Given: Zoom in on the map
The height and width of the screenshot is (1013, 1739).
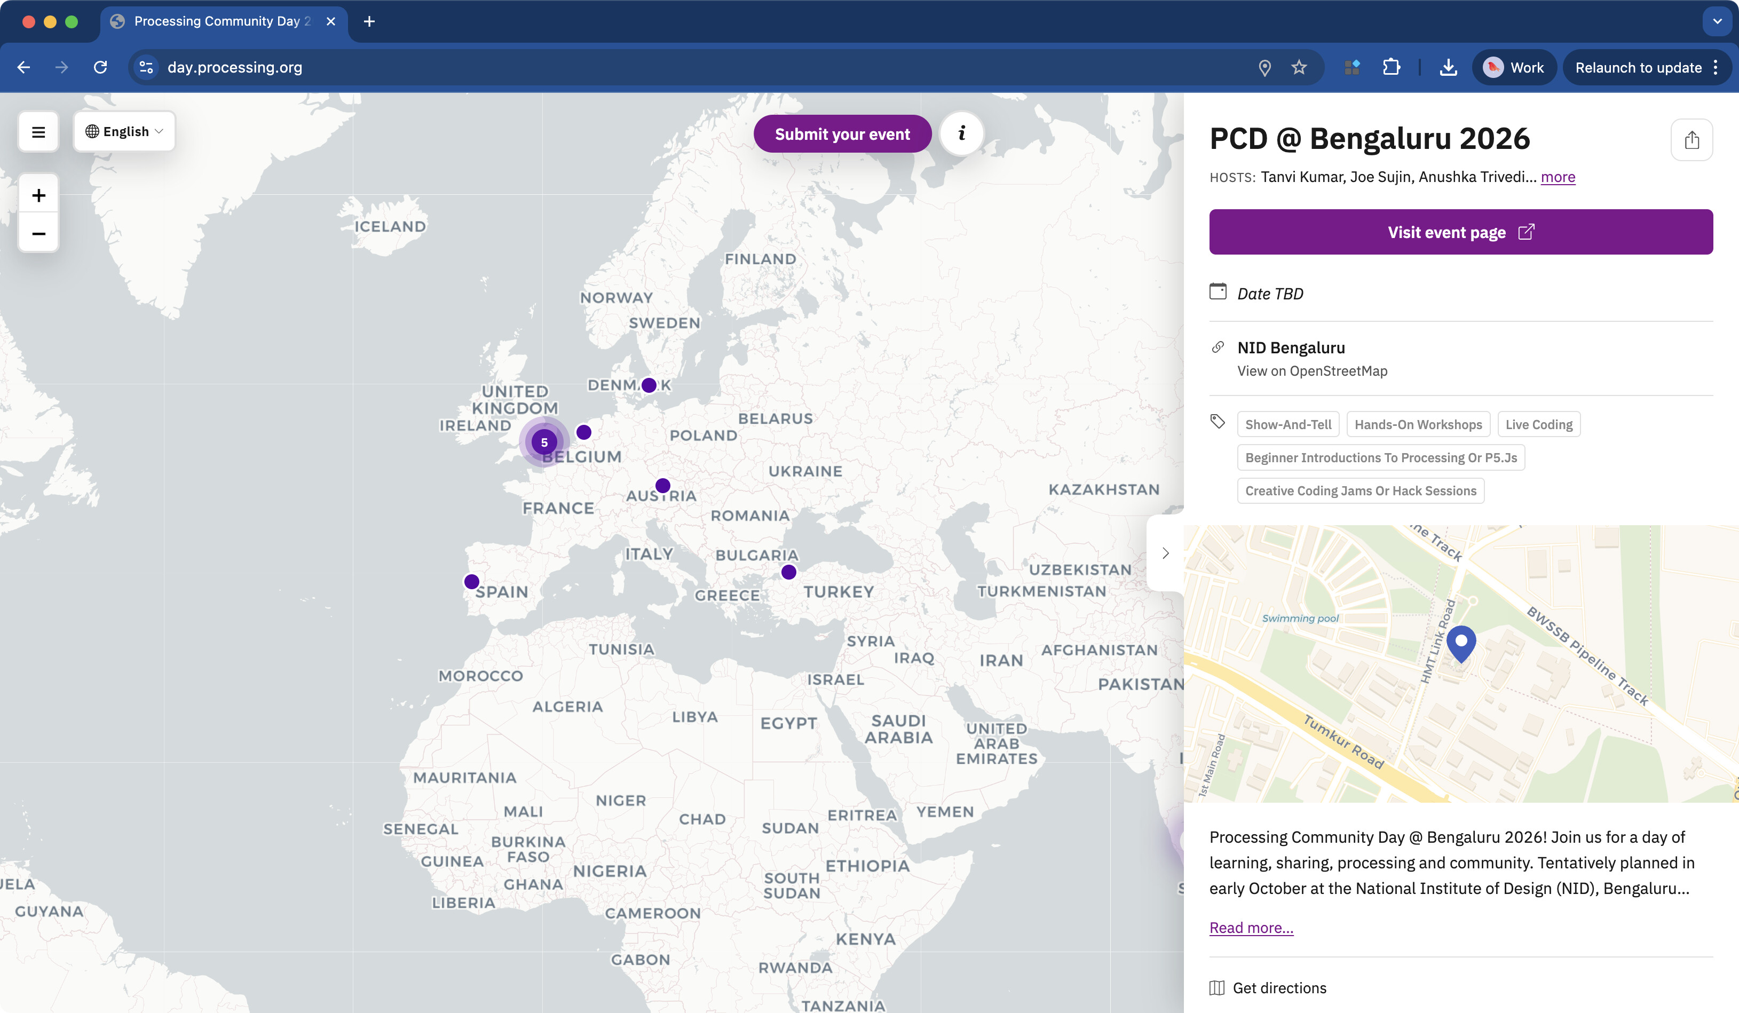Looking at the screenshot, I should (x=38, y=195).
